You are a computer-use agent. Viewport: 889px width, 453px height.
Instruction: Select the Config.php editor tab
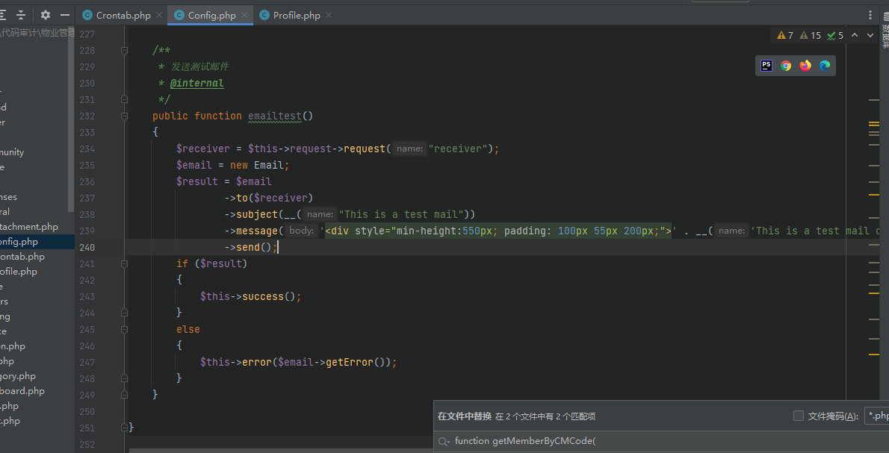click(x=211, y=15)
